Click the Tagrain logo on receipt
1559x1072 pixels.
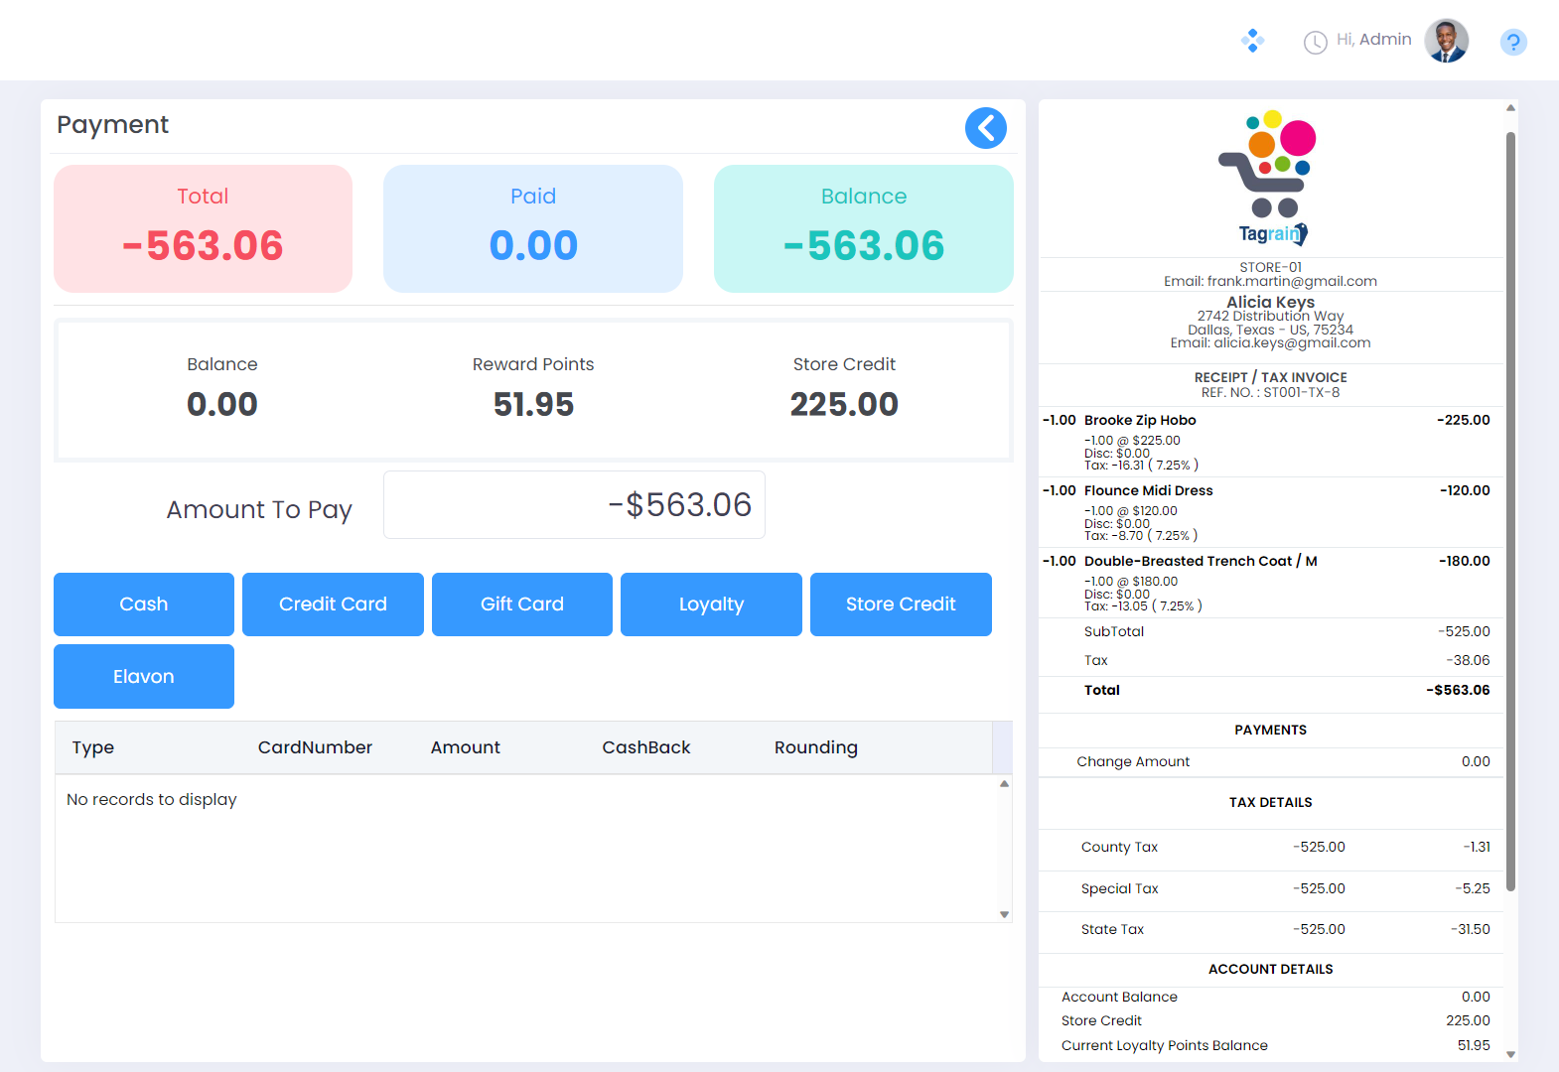pyautogui.click(x=1270, y=178)
